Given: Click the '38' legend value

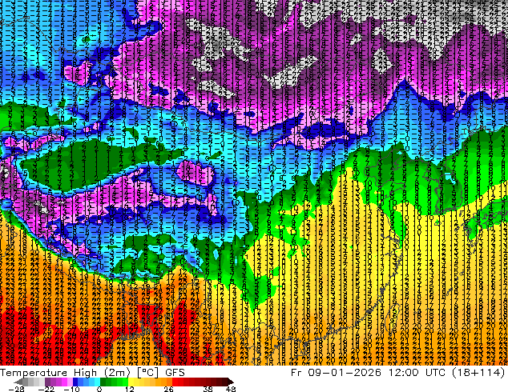Looking at the screenshot, I should coord(208,389).
